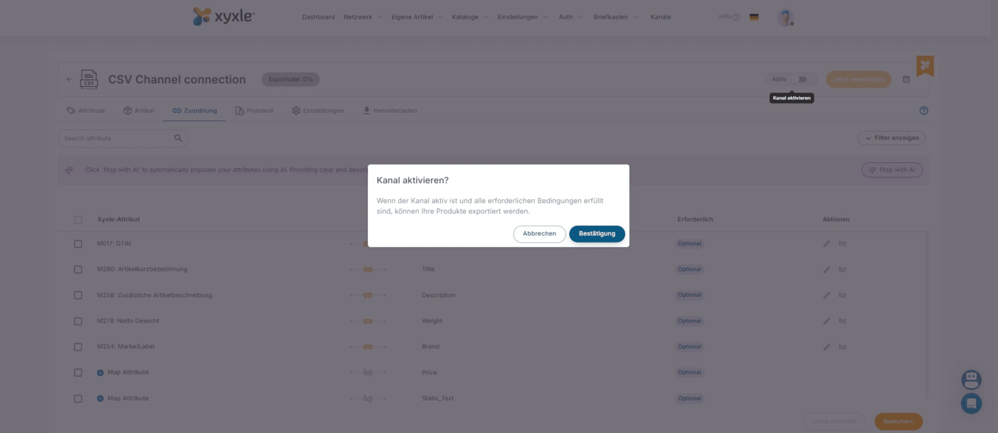Check the M017: GTIN row checkbox
998x433 pixels.
tap(78, 244)
